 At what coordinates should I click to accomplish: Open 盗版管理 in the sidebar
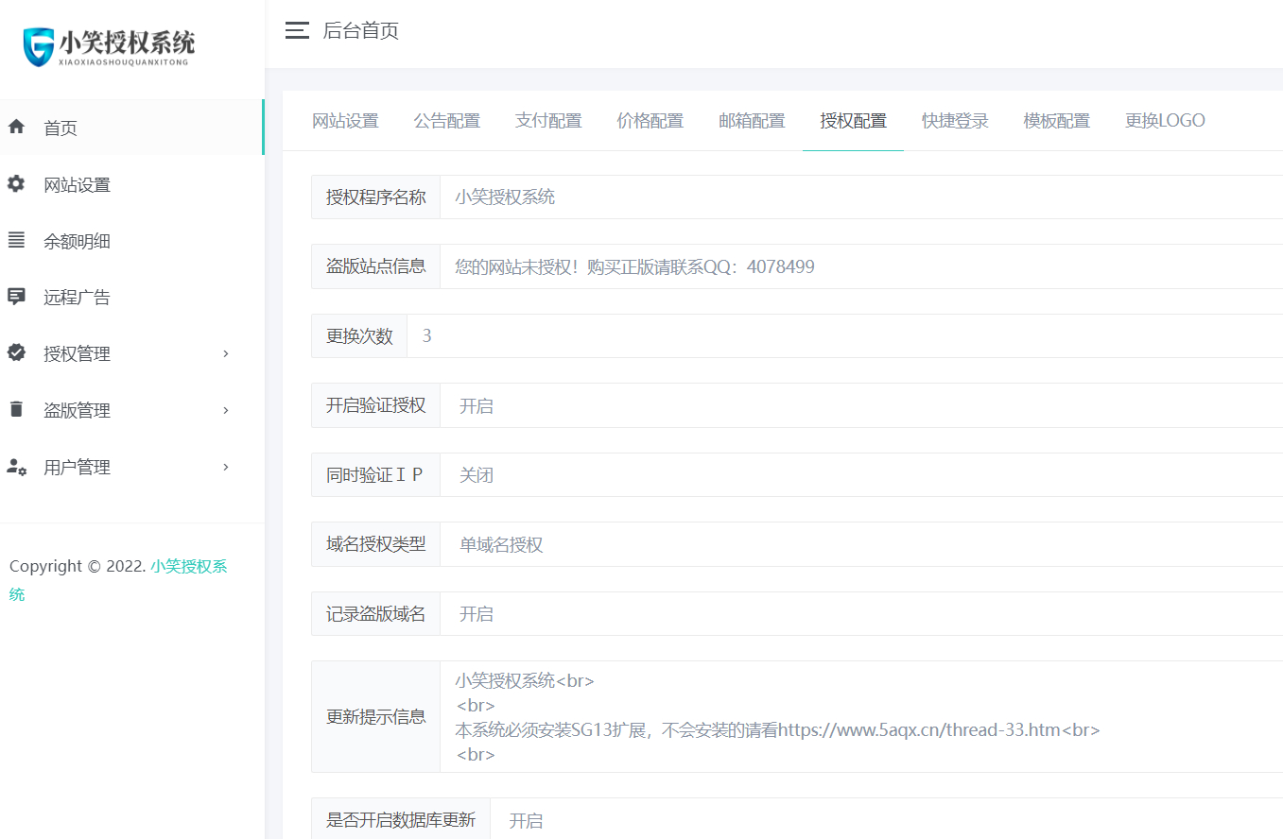[x=131, y=411]
